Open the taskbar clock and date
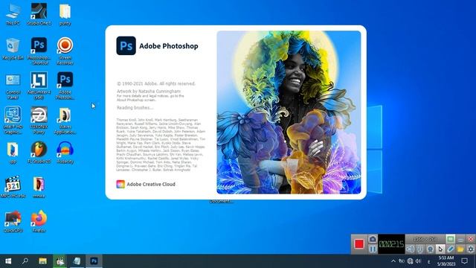The height and width of the screenshot is (268, 476). click(446, 261)
